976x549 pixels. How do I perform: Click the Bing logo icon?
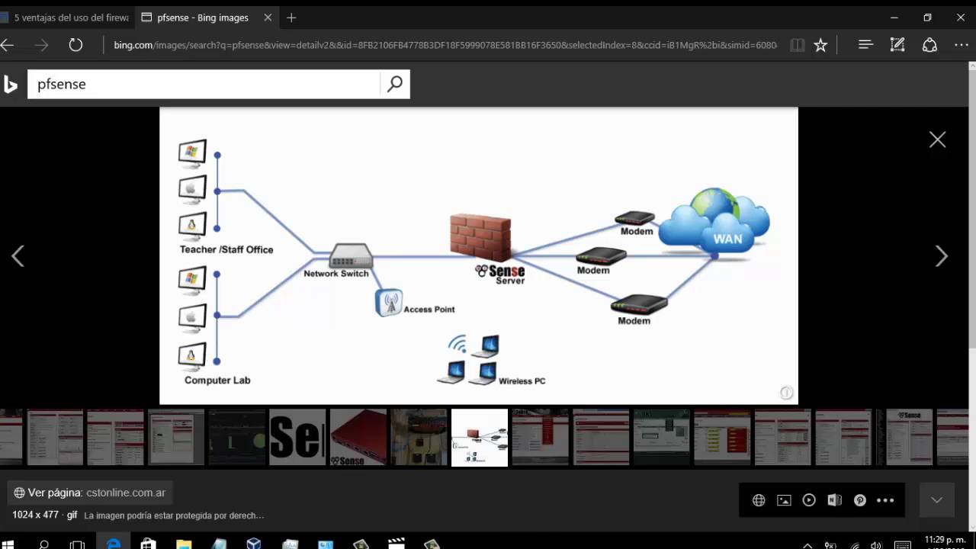[x=11, y=84]
